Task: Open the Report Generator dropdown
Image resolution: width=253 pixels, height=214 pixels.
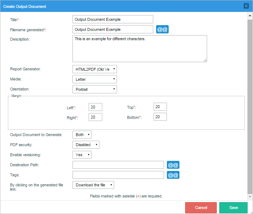Action: [x=95, y=69]
